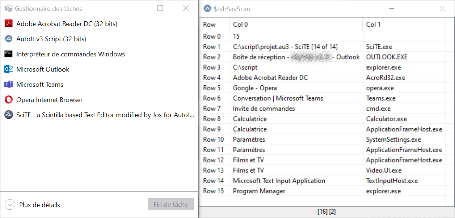Minimize the Gestionnaire des tâches window
455x218 pixels.
(135, 8)
